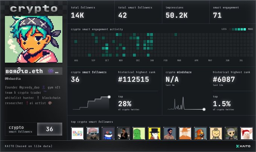Click the mindshare line chart endpoint
This screenshot has height=152, width=256.
click(204, 109)
